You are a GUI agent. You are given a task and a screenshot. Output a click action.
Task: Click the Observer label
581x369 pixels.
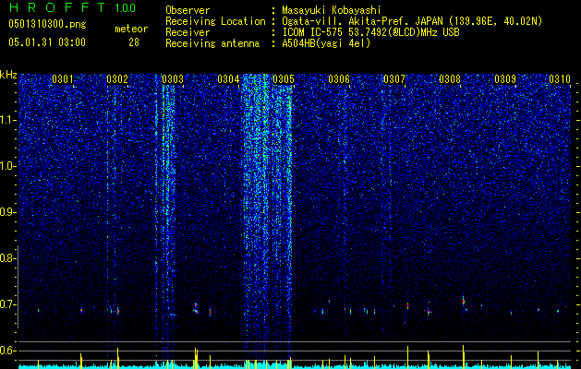click(188, 10)
